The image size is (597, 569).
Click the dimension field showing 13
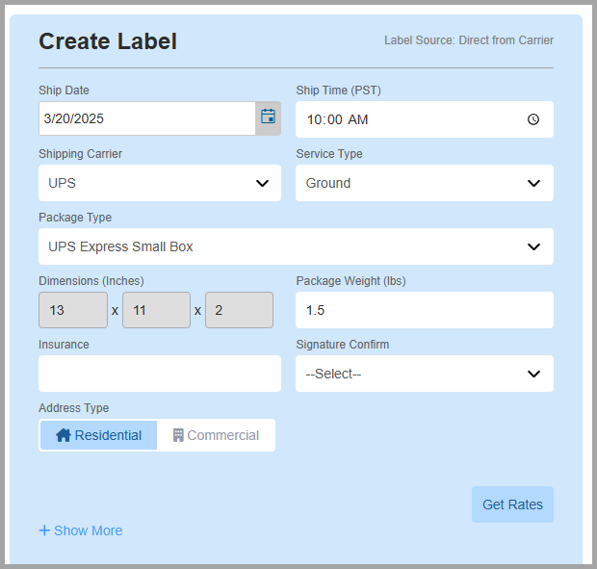[73, 310]
